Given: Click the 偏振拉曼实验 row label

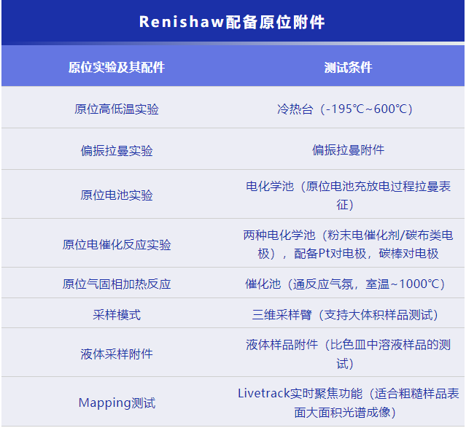Looking at the screenshot, I should coord(117,150).
